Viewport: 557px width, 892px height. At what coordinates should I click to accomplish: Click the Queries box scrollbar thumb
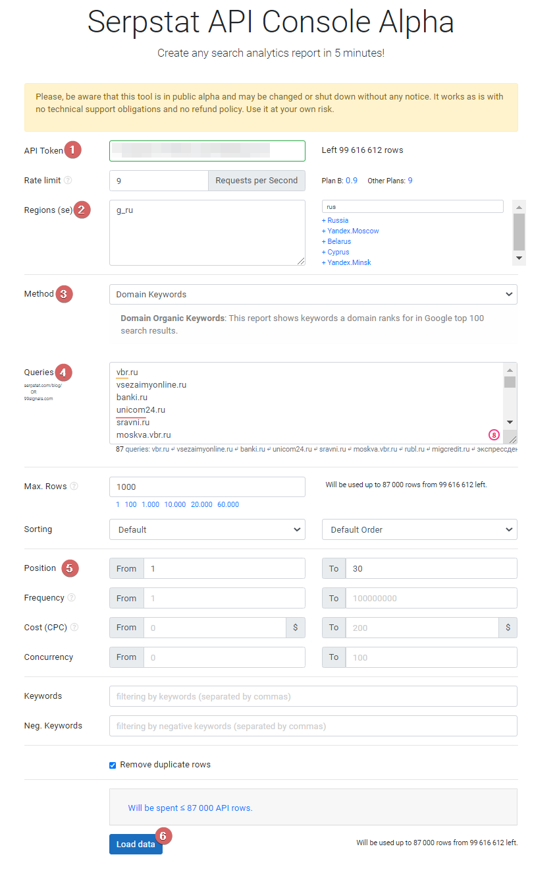coord(510,382)
